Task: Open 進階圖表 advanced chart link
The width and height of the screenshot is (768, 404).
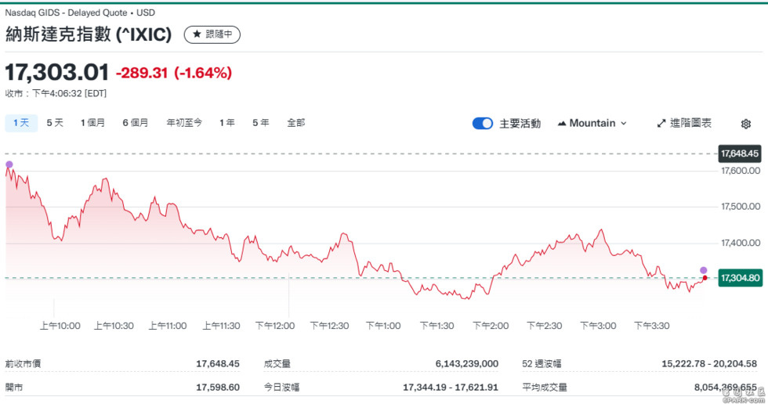Action: pos(684,123)
